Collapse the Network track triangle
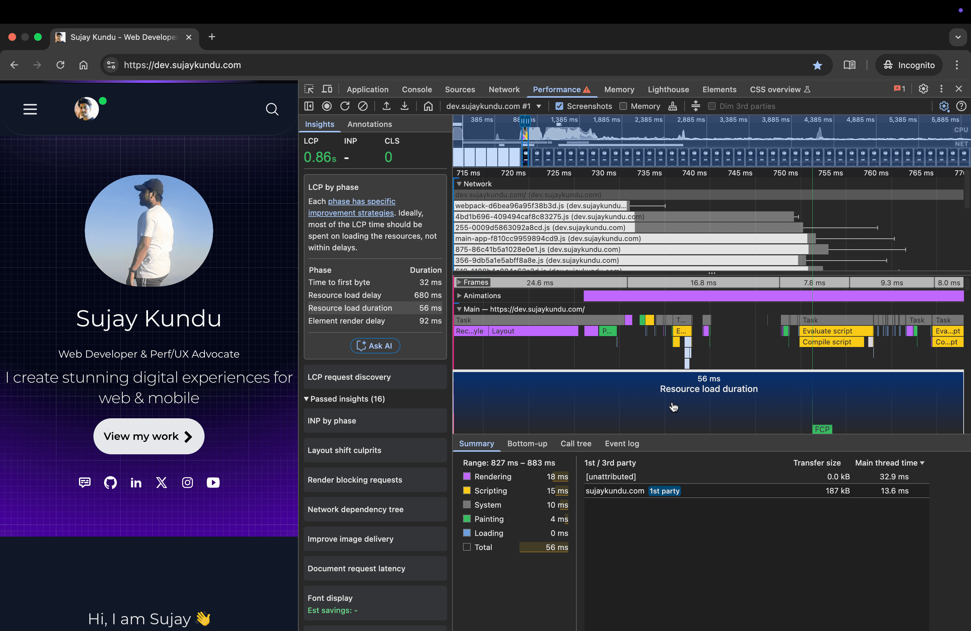Image resolution: width=971 pixels, height=631 pixels. (460, 184)
